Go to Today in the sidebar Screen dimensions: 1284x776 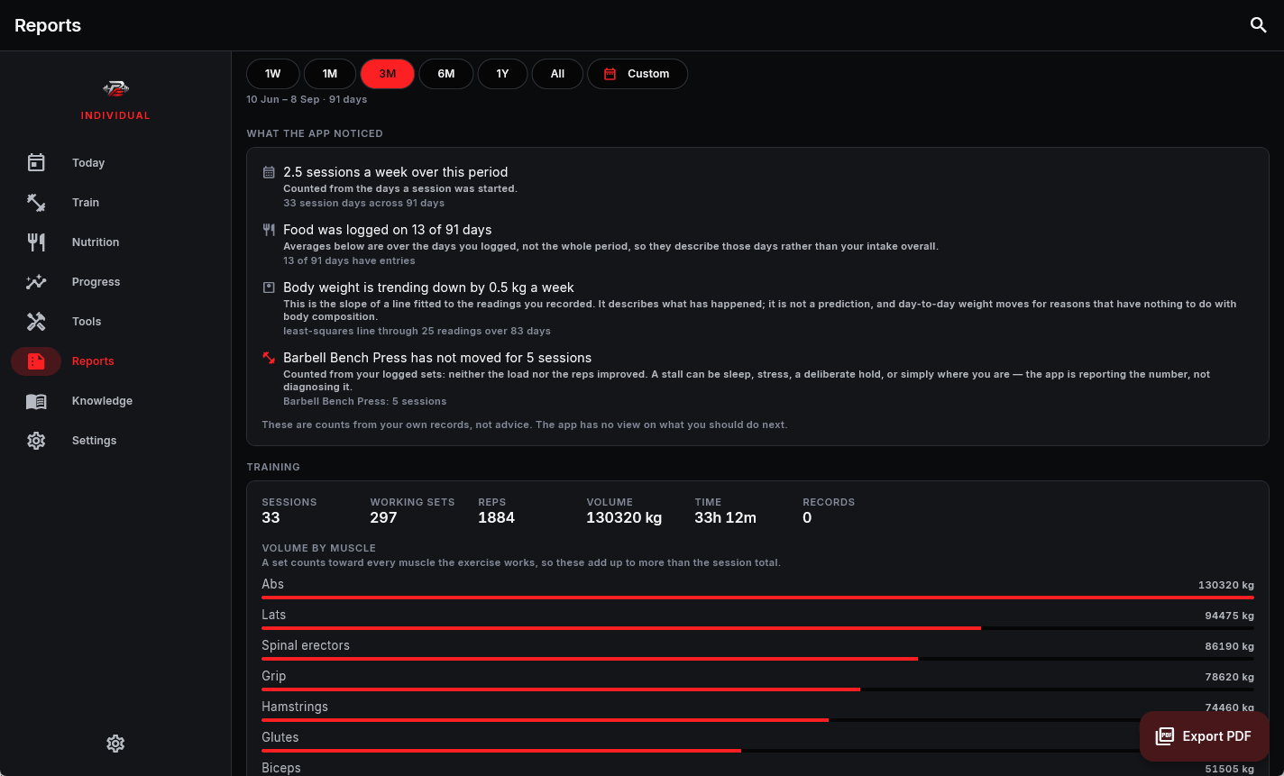pos(88,163)
